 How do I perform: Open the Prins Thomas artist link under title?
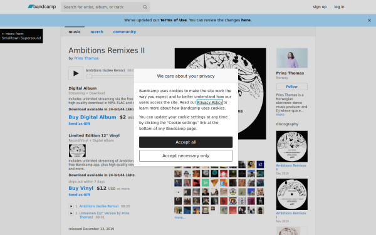86,58
